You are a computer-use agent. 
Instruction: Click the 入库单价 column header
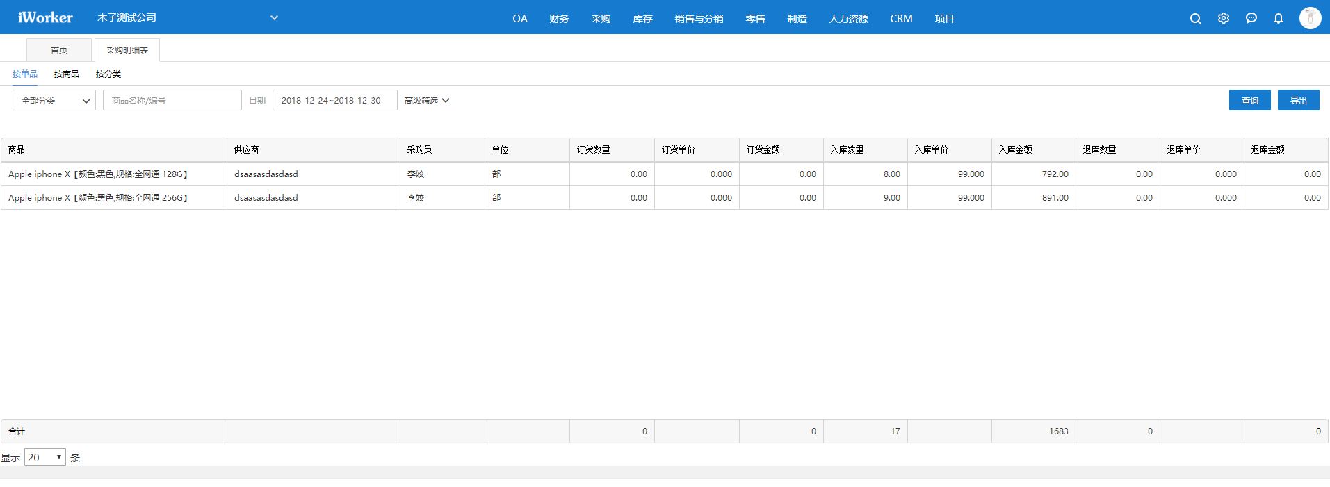point(950,149)
